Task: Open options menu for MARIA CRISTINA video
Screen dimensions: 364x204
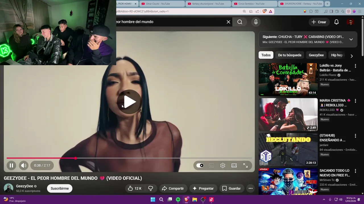Action: (x=355, y=101)
